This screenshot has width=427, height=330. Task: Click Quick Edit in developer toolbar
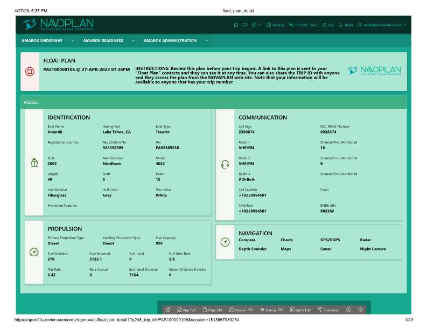pyautogui.click(x=300, y=310)
